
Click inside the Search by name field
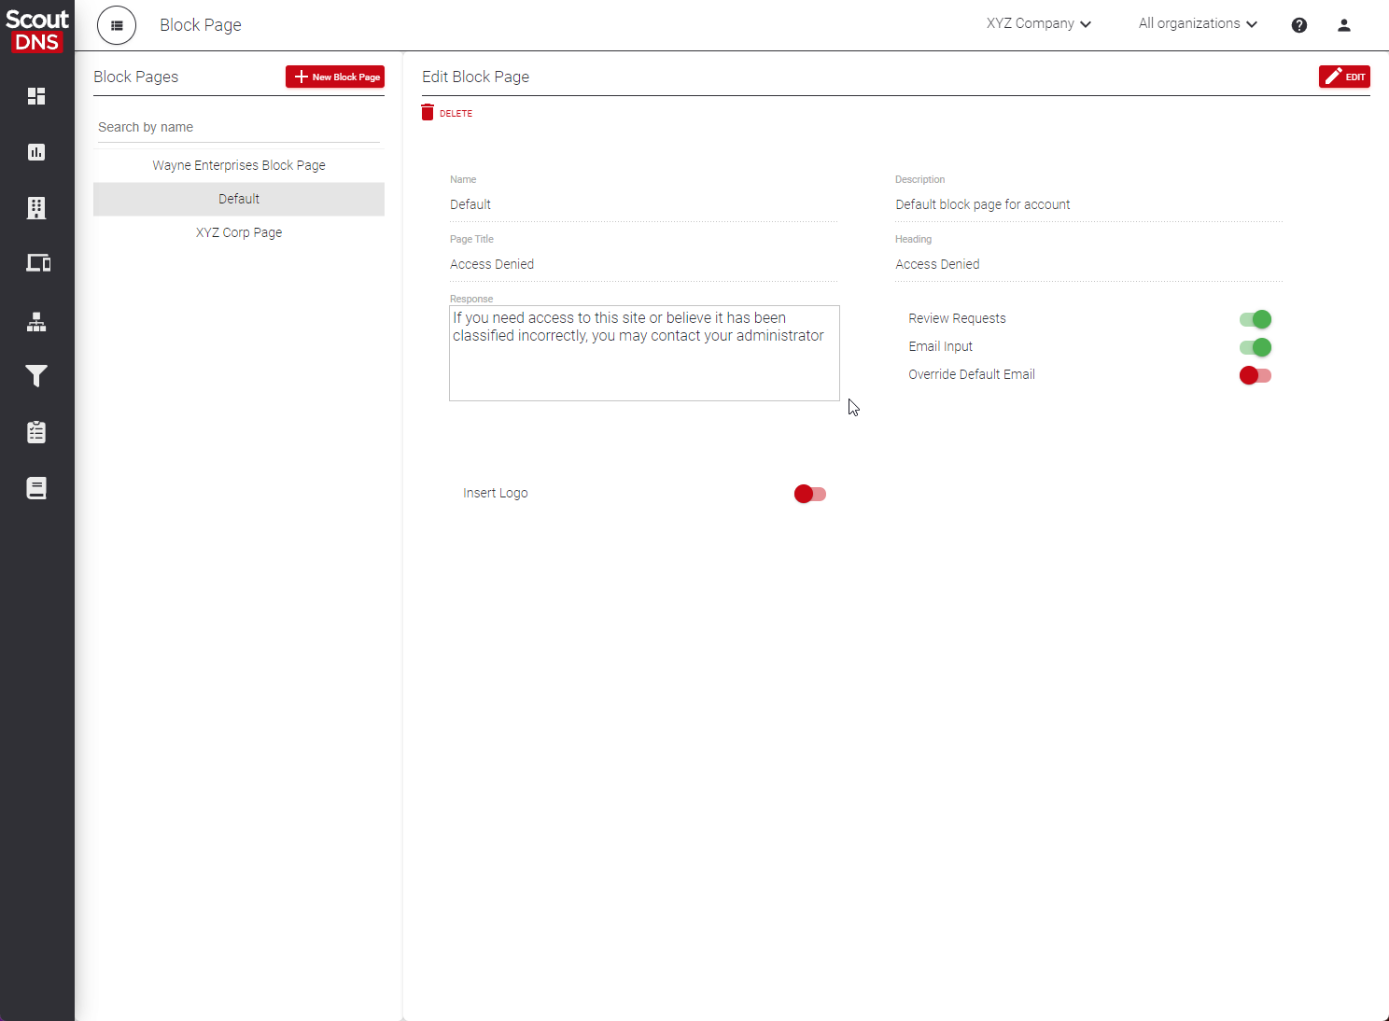239,127
